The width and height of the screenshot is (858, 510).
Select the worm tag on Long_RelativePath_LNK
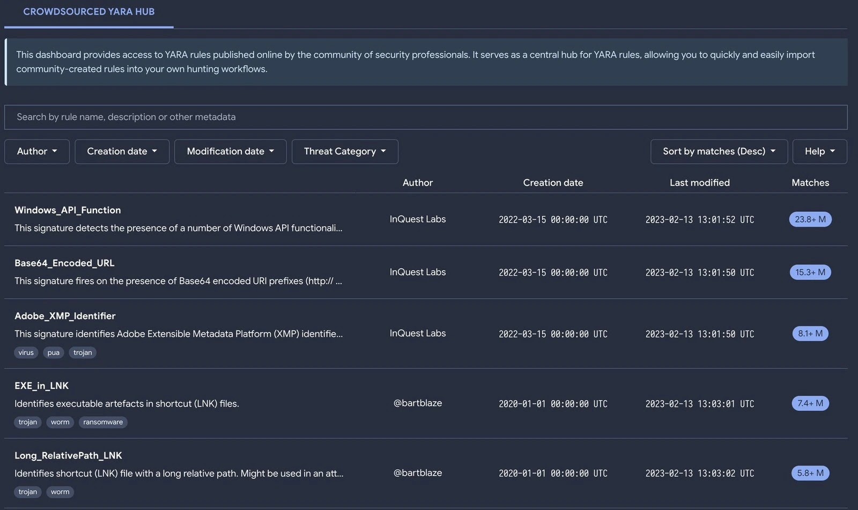(60, 492)
